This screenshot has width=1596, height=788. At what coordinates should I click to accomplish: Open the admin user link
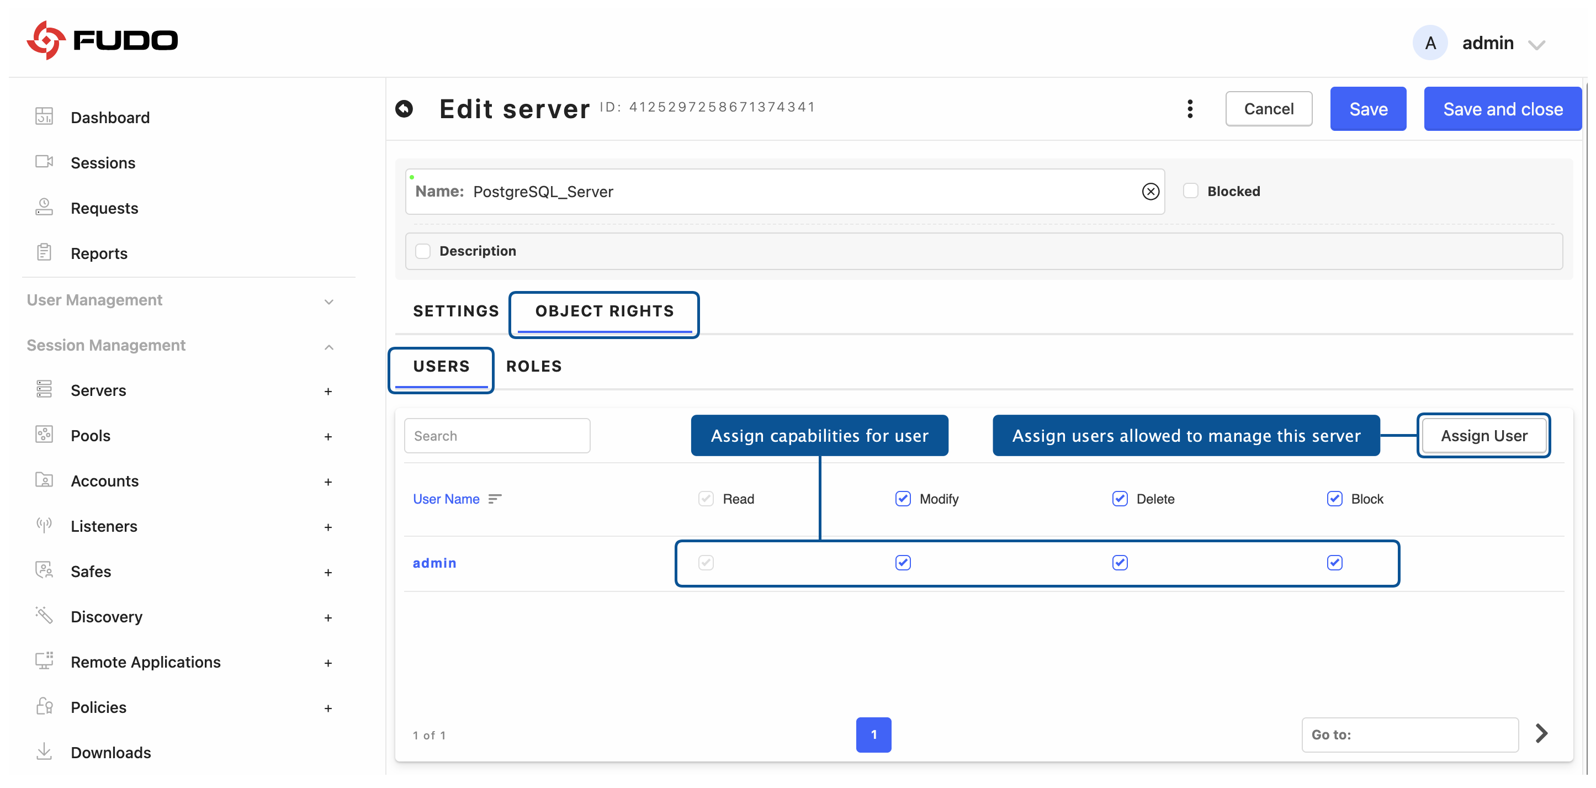[434, 563]
